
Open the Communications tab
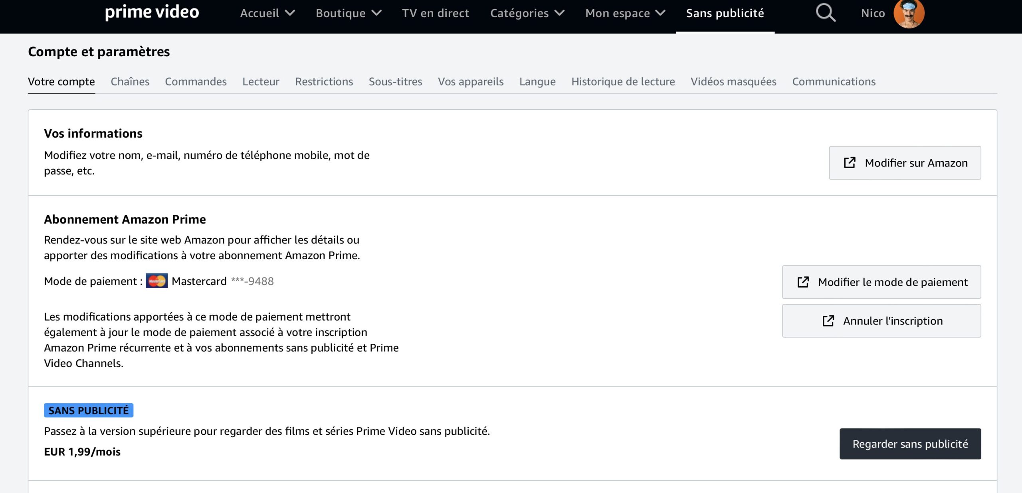coord(834,81)
